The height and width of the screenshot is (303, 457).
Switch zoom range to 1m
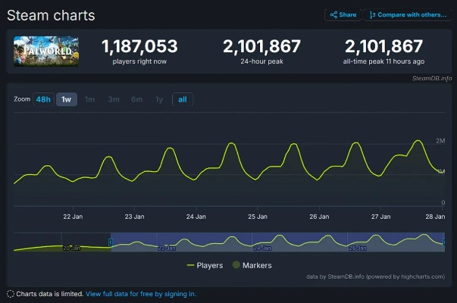[x=89, y=100]
